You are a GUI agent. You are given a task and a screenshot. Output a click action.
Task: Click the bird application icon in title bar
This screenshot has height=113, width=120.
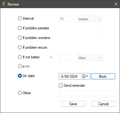click(4, 4)
